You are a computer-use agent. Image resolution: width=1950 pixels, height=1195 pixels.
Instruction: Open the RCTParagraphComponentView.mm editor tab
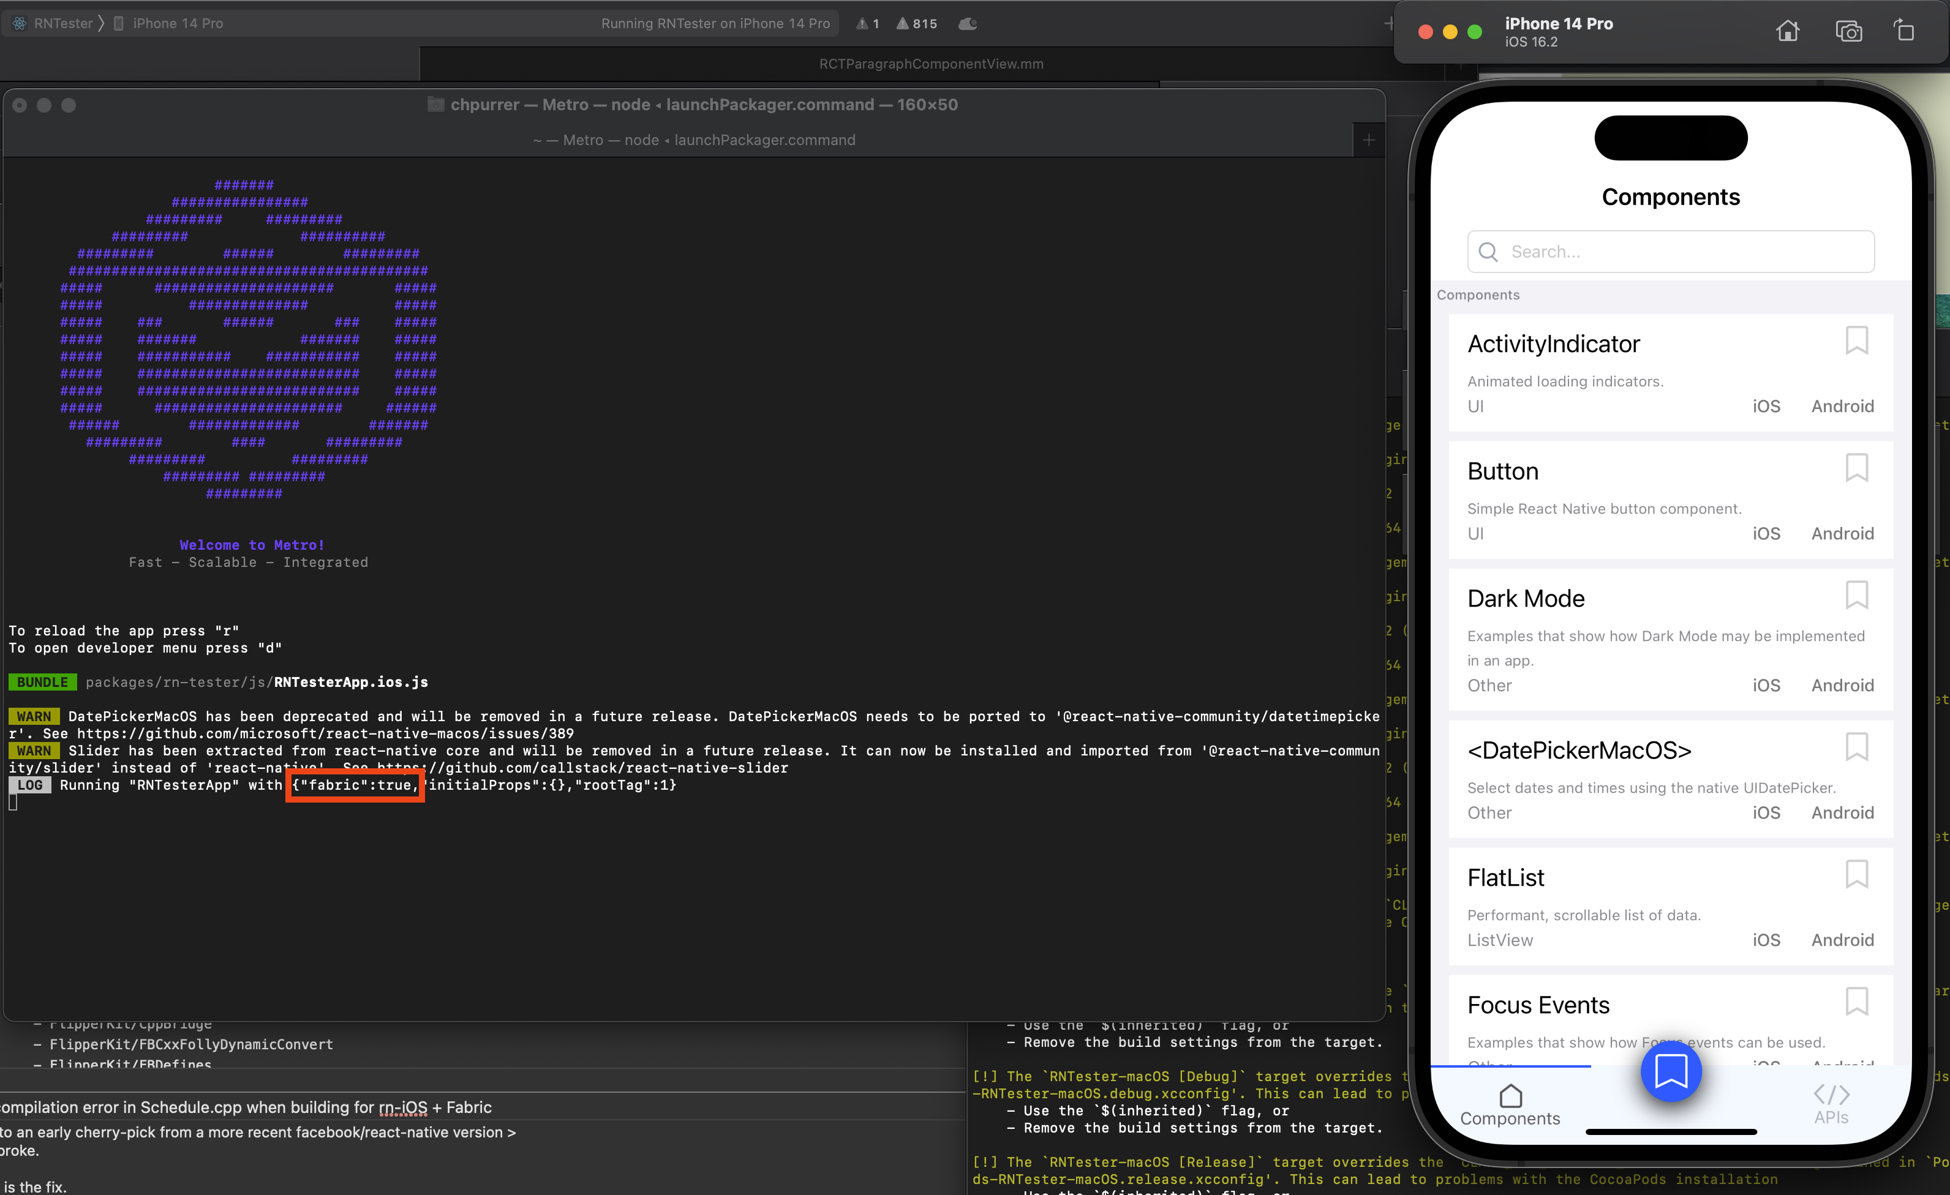[x=931, y=64]
